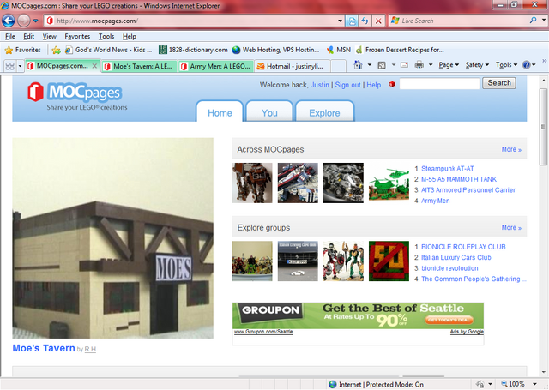This screenshot has width=549, height=390.
Task: Click the MOCpages site search field
Action: (439, 84)
